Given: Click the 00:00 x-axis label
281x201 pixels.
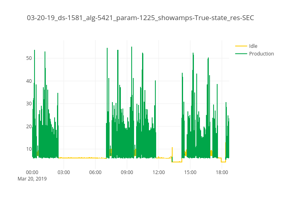Looking at the screenshot, I should tap(32, 172).
